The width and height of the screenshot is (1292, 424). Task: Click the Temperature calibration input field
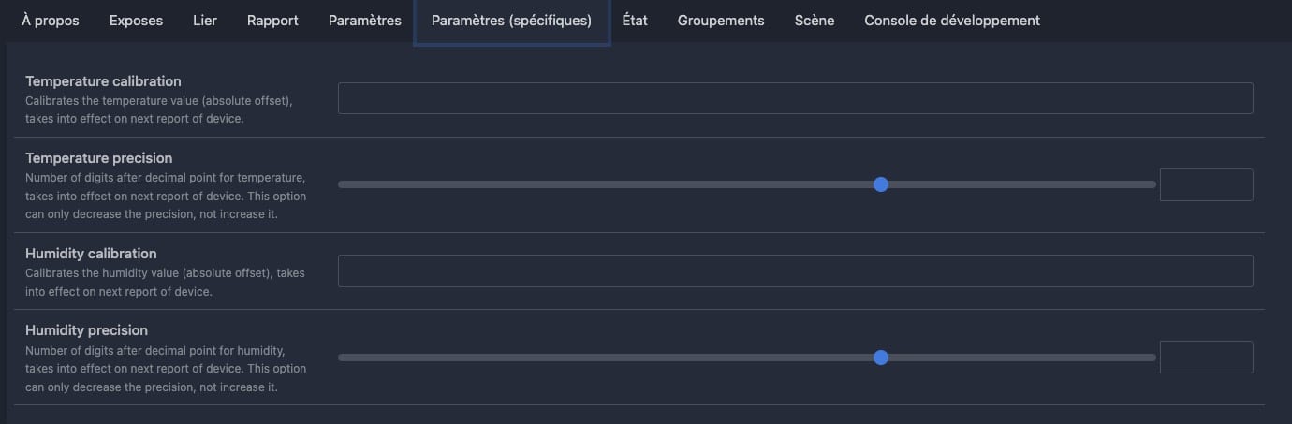click(x=795, y=98)
